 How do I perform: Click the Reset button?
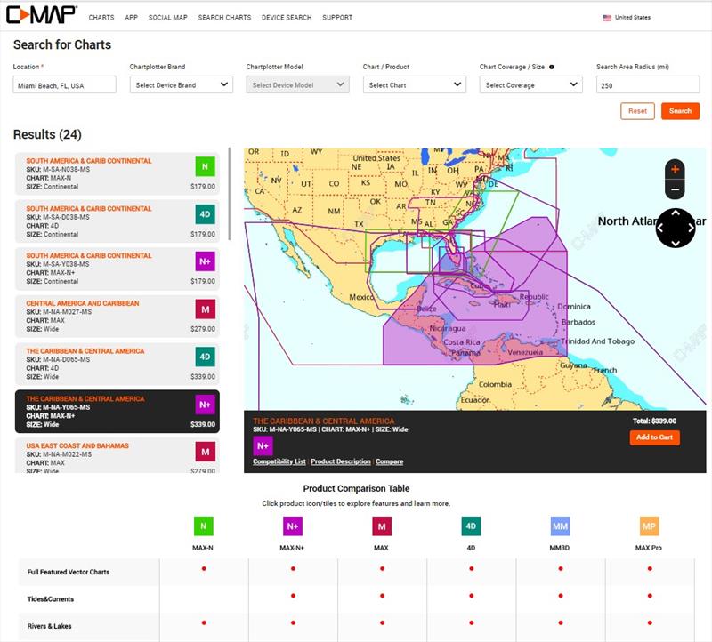click(x=637, y=111)
